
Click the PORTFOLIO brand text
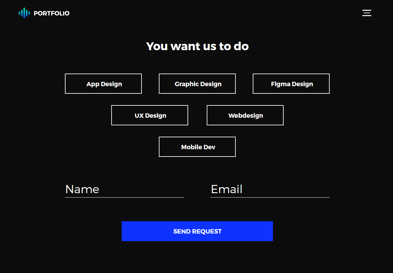(x=51, y=13)
